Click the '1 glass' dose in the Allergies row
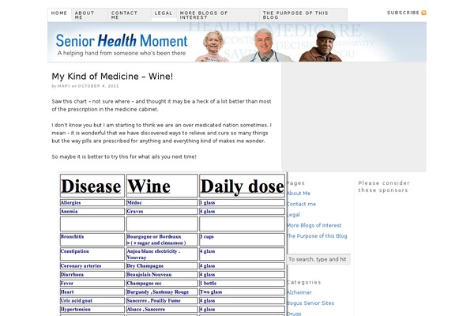474x316 pixels. (x=243, y=202)
